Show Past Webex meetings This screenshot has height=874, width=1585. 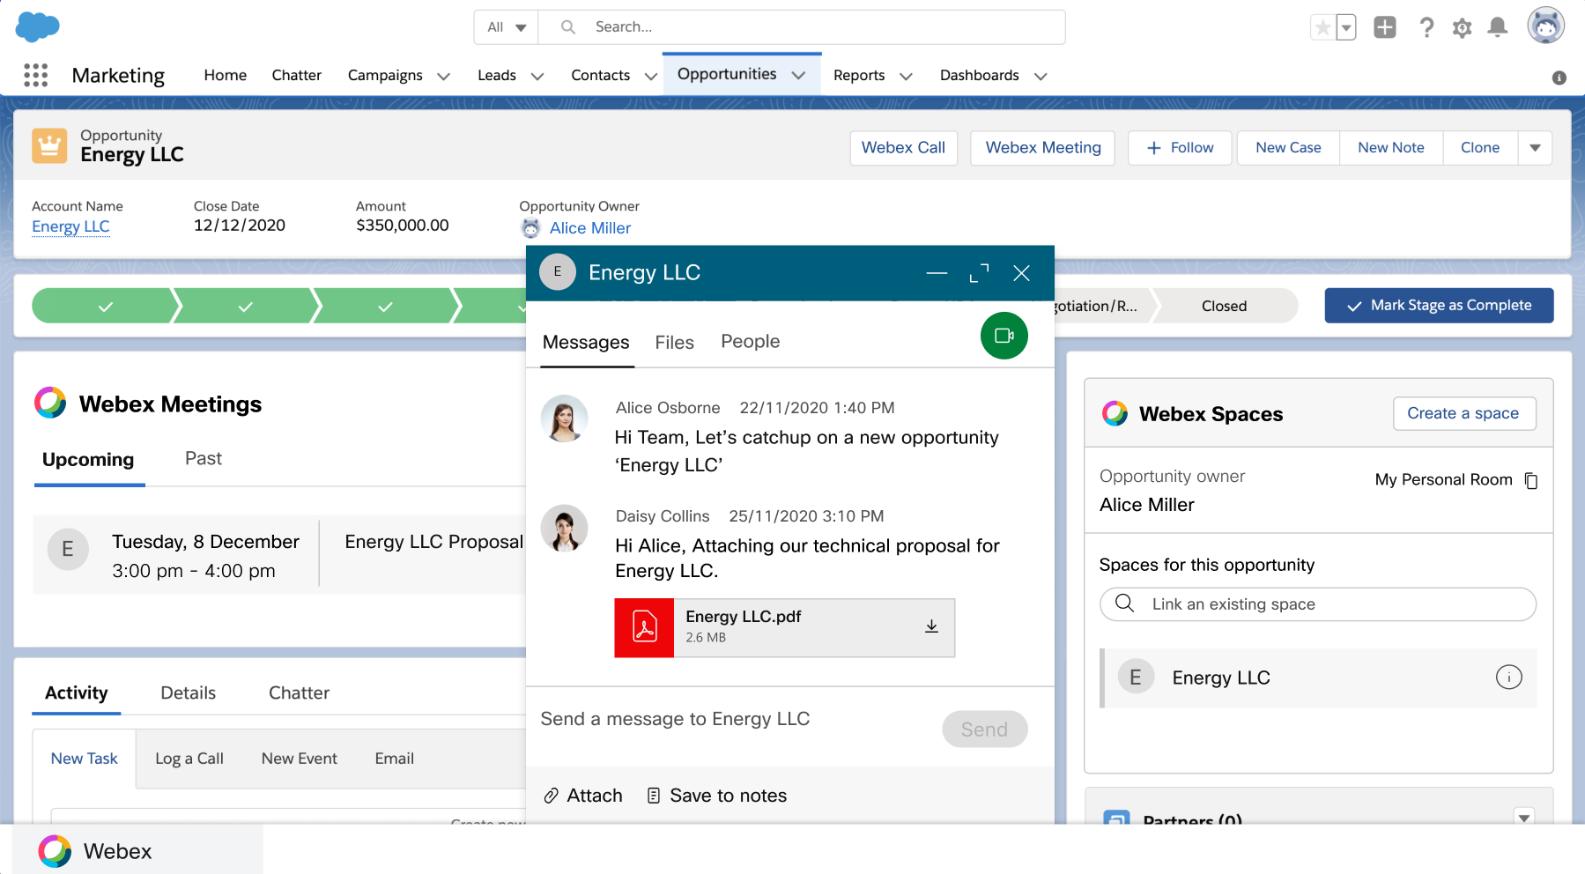pyautogui.click(x=204, y=459)
